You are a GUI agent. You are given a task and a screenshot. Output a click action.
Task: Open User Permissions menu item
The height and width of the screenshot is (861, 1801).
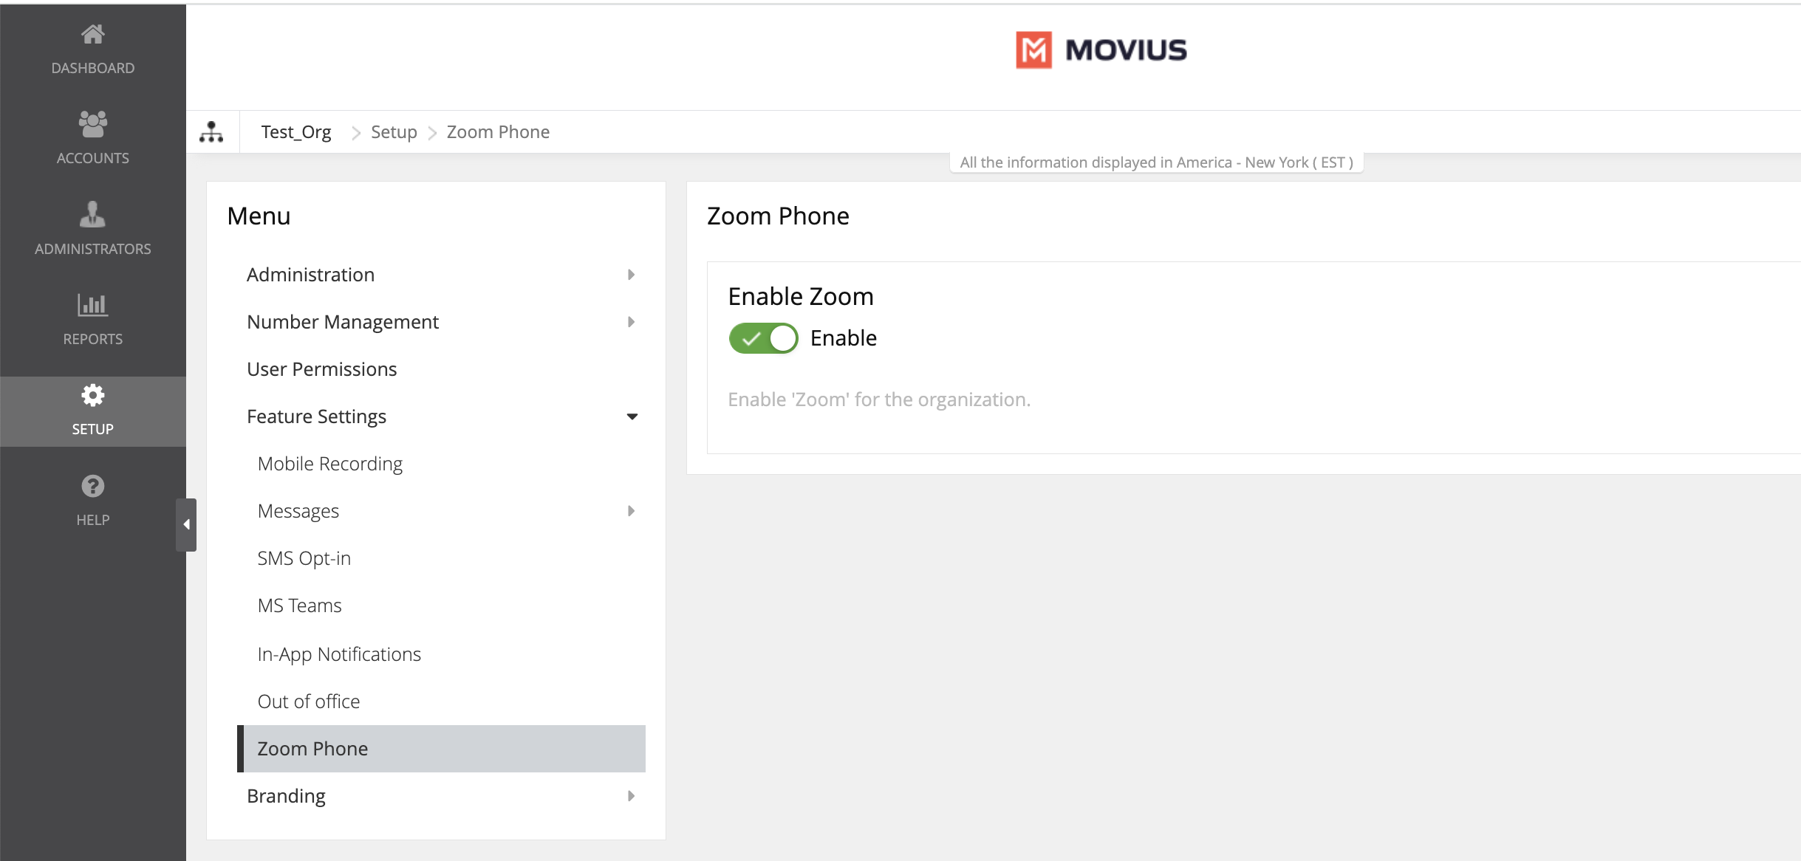[x=321, y=369]
